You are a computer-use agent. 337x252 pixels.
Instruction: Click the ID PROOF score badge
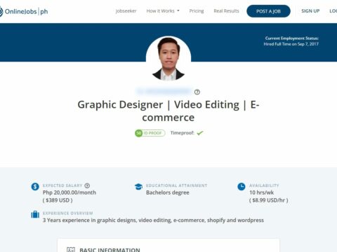[150, 133]
